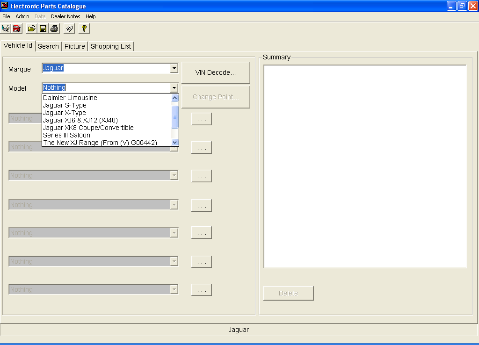Close the Electronic Parts Catalogue window
The height and width of the screenshot is (345, 479).
473,6
